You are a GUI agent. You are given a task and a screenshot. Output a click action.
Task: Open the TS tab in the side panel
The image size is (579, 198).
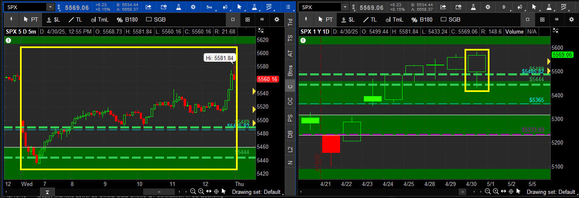pos(290,38)
